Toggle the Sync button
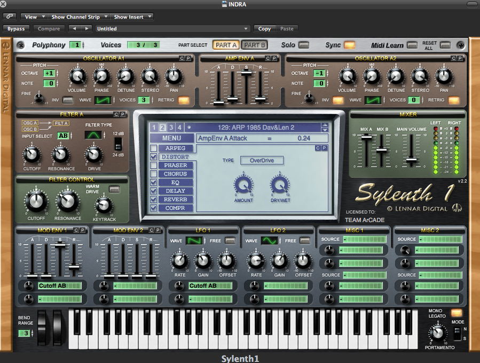This screenshot has height=363, width=480. click(x=349, y=45)
